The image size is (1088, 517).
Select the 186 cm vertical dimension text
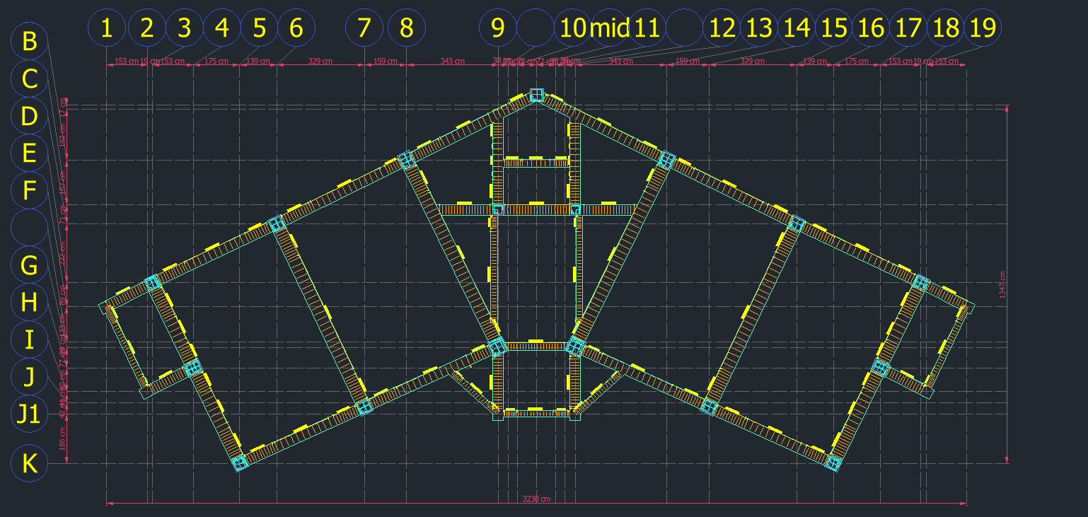62,440
